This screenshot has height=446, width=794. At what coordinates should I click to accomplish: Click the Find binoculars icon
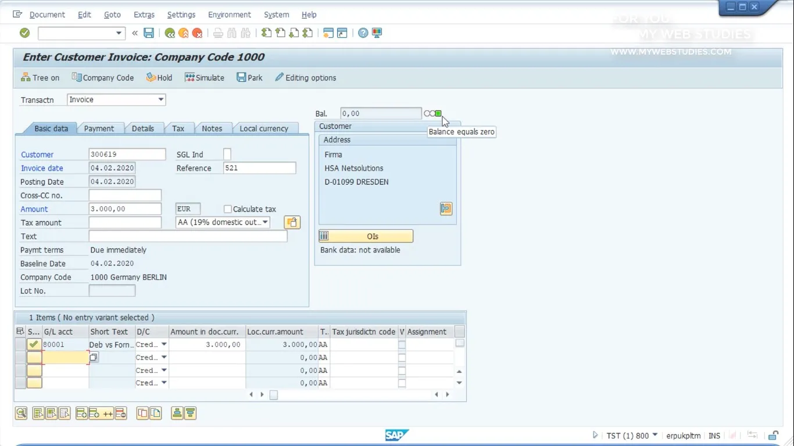click(x=232, y=33)
